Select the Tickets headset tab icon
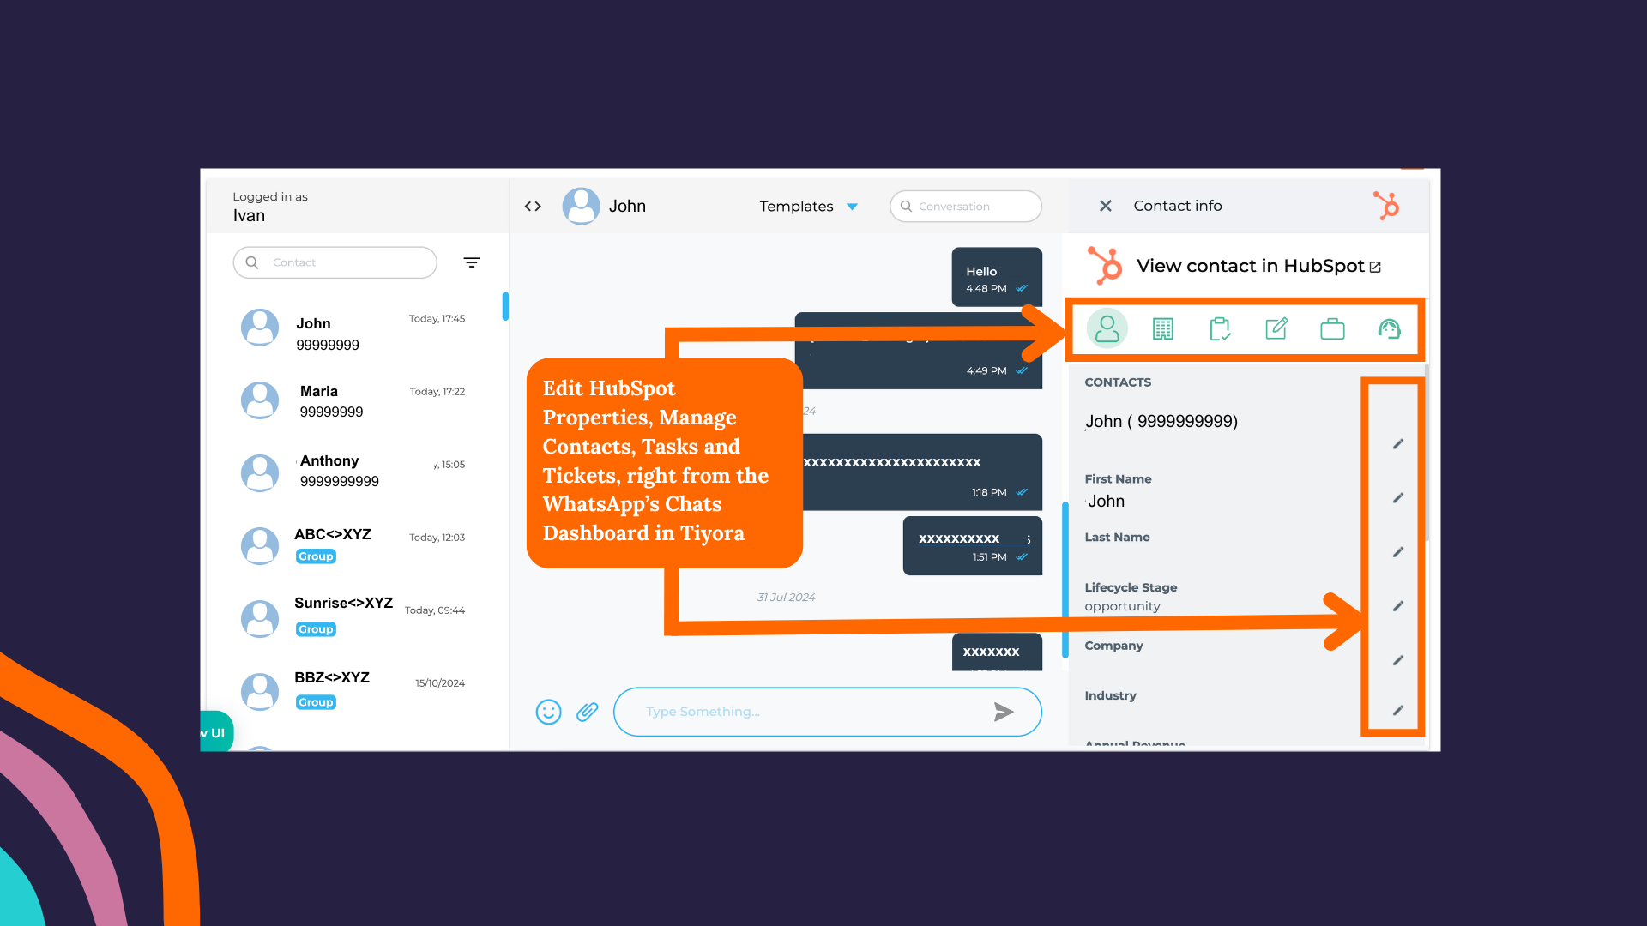Viewport: 1647px width, 926px height. pos(1389,328)
